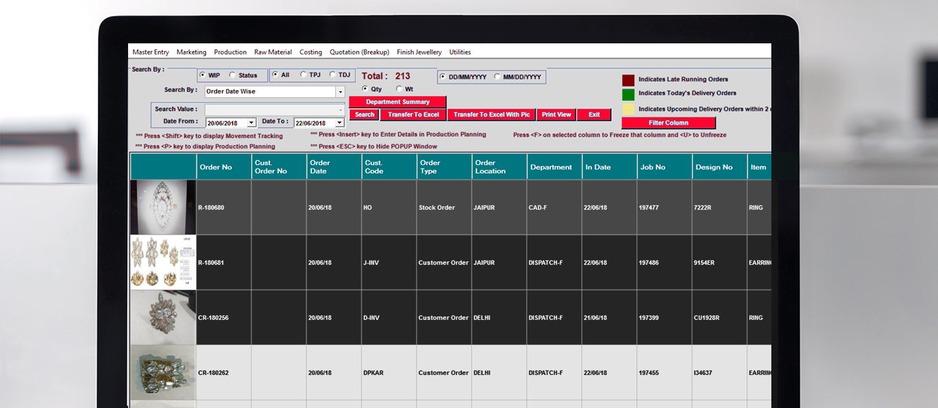The image size is (938, 408).
Task: Click the green today's delivery swatch
Action: pyautogui.click(x=628, y=94)
